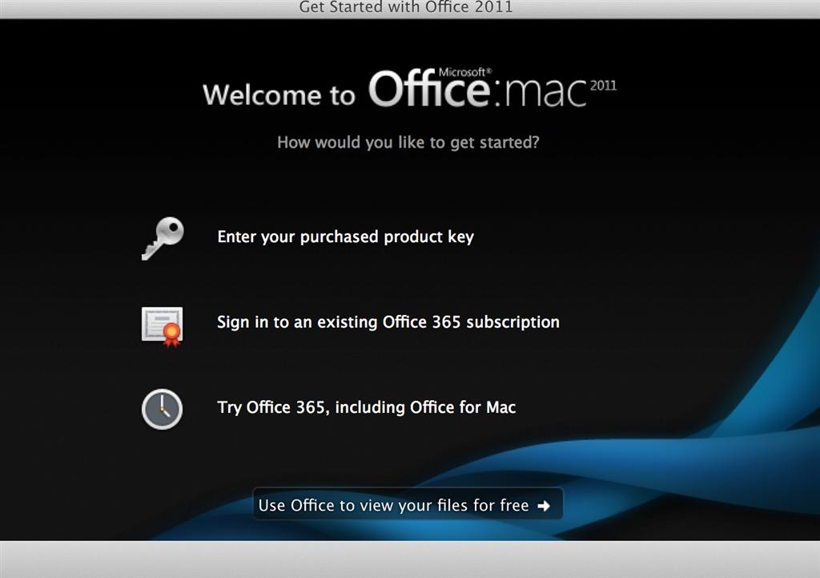
Task: Select "Enter your purchased product key"
Action: (346, 236)
